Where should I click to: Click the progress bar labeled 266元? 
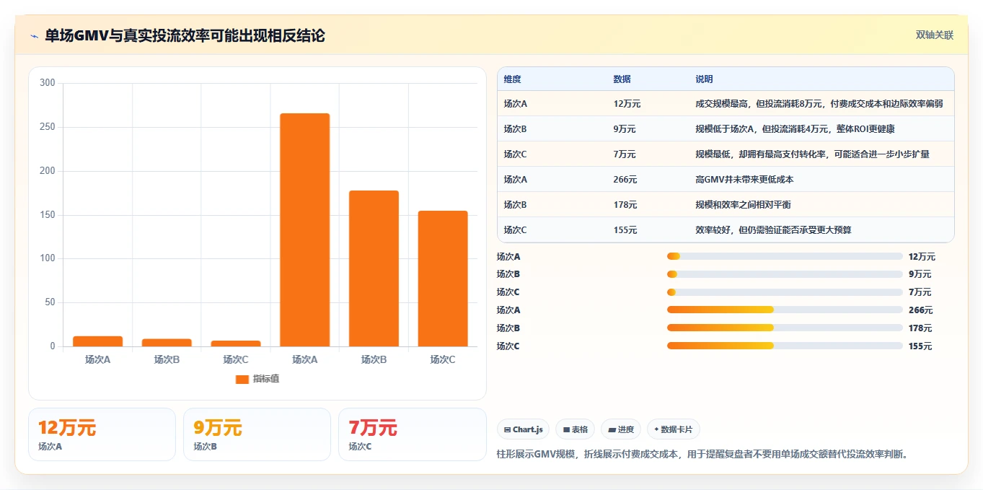coord(785,310)
